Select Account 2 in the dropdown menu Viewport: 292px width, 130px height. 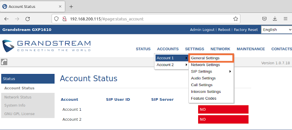[x=172, y=65]
